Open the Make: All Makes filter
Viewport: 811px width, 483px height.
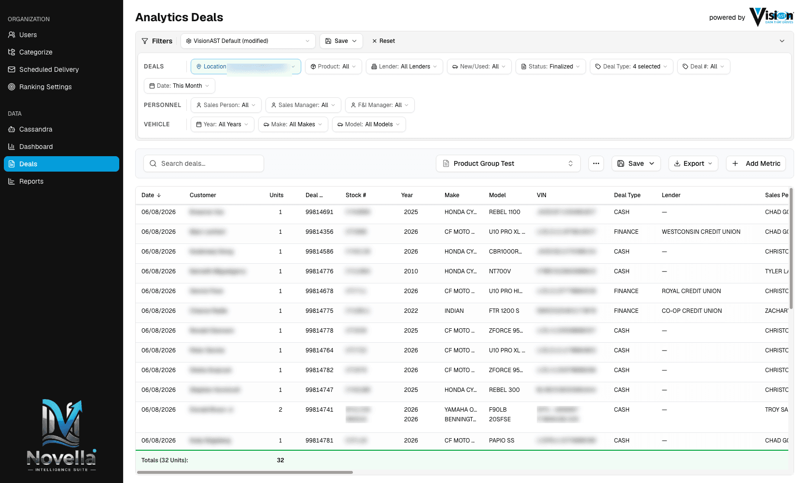click(x=293, y=124)
